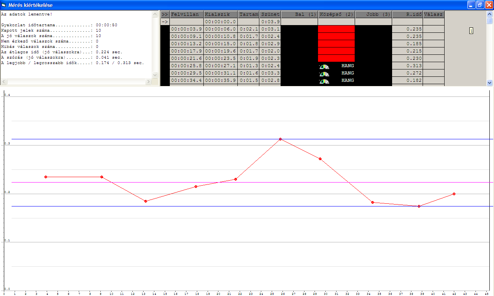Click the 'Kialszik' column header

point(220,14)
